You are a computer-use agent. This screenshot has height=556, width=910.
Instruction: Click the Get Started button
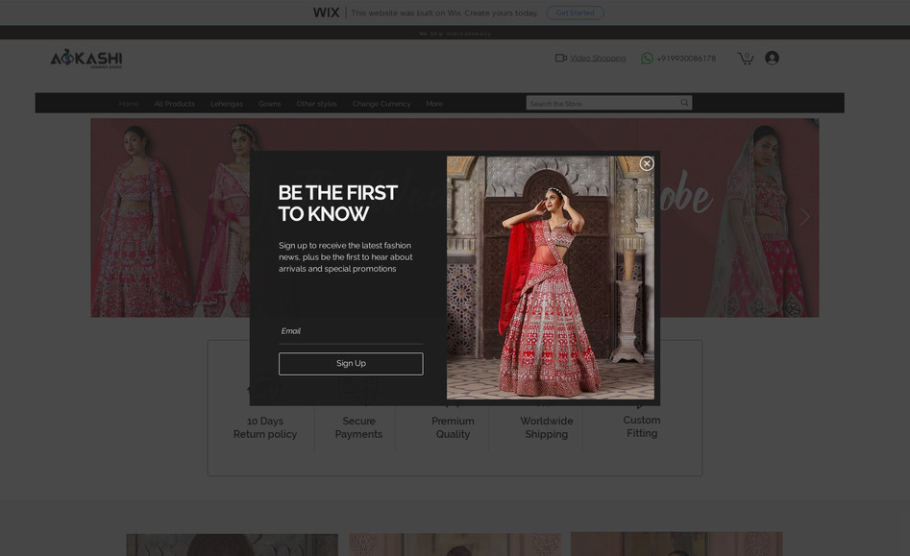click(x=575, y=12)
